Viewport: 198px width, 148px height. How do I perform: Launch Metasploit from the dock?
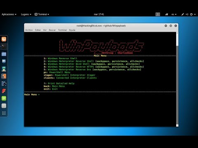click(x=4, y=61)
